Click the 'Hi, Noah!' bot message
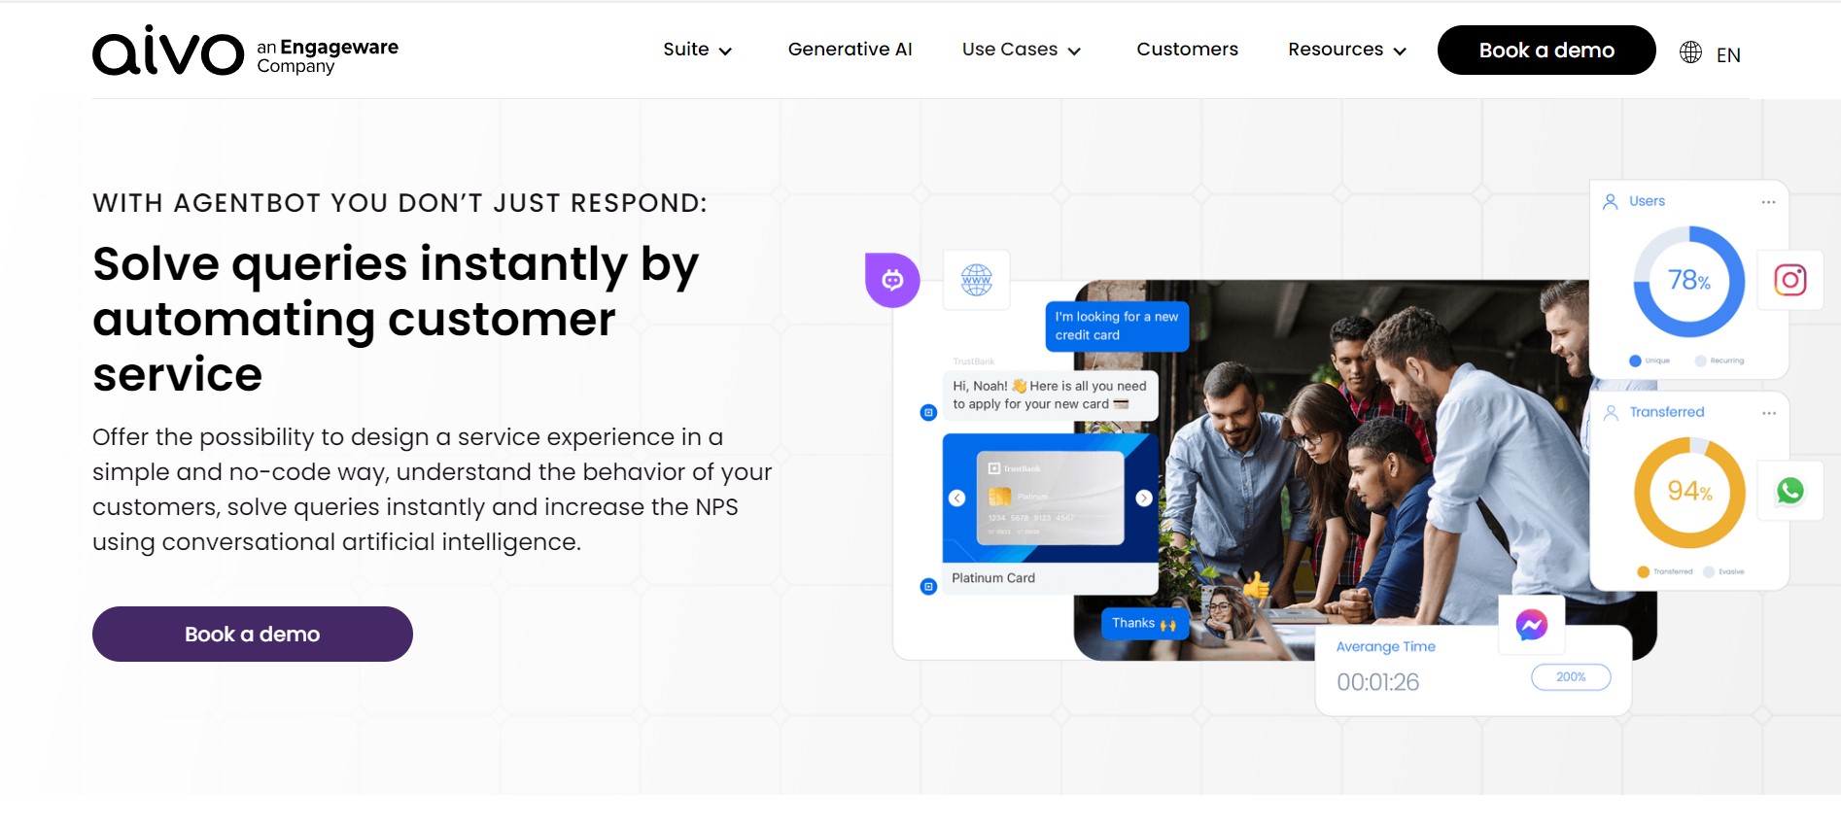 [1050, 395]
